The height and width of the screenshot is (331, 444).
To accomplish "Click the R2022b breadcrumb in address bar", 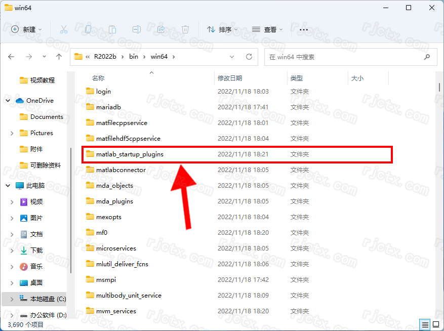I will pyautogui.click(x=105, y=57).
